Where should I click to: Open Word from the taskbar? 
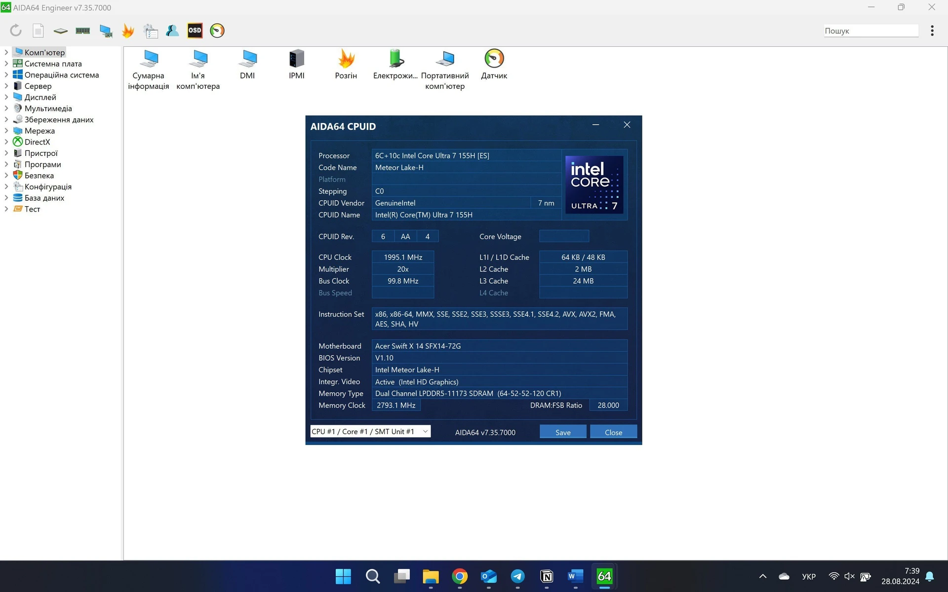tap(576, 576)
